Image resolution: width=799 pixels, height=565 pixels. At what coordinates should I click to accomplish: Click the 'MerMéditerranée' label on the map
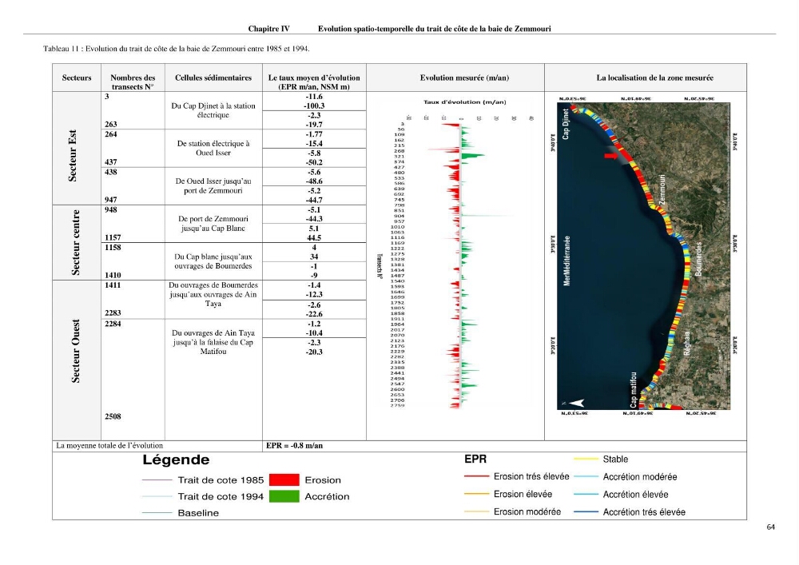pos(566,261)
